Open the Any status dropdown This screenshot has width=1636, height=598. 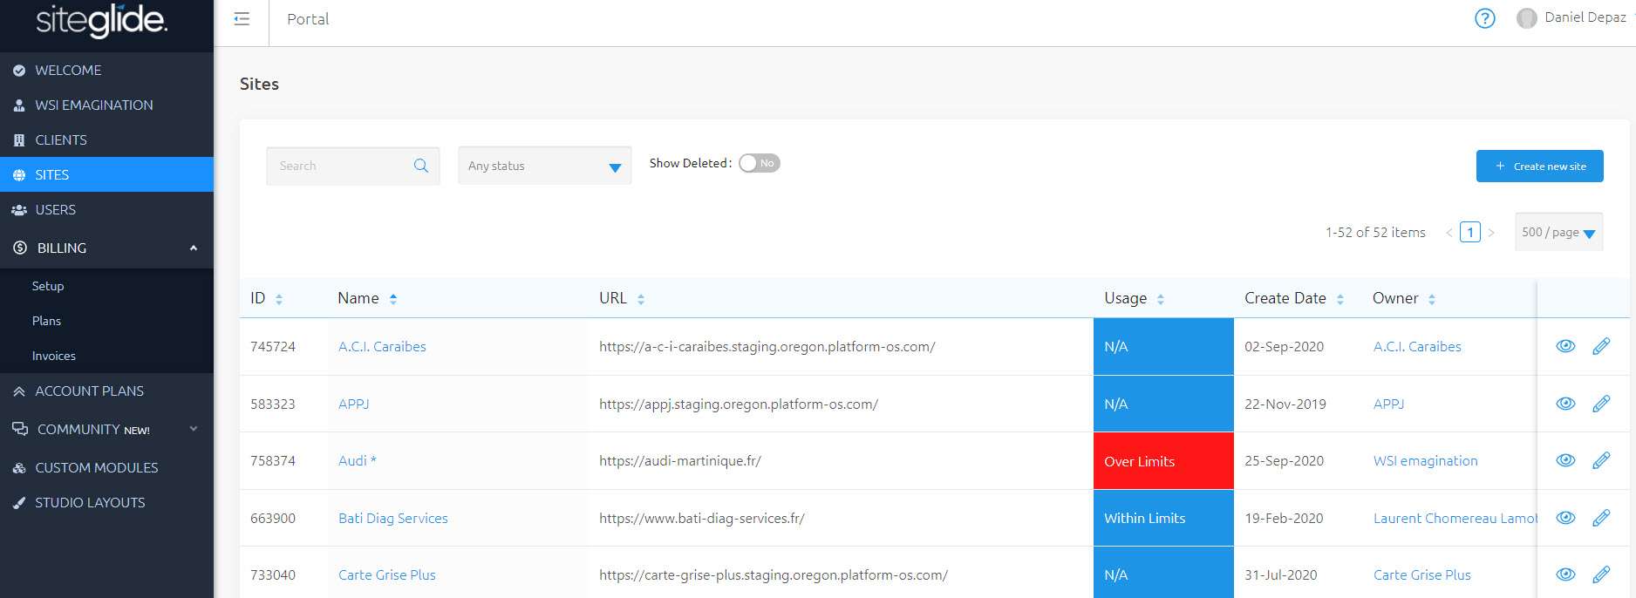pyautogui.click(x=544, y=166)
